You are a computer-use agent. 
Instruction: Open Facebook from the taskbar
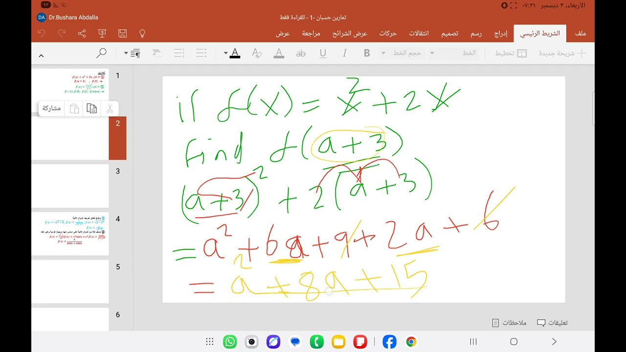(389, 342)
